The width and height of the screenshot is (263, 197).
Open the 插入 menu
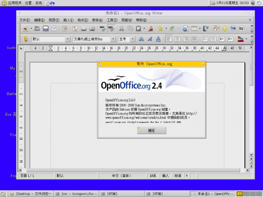pyautogui.click(x=68, y=20)
